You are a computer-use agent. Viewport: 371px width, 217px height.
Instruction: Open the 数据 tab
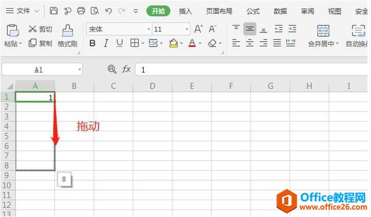click(281, 11)
